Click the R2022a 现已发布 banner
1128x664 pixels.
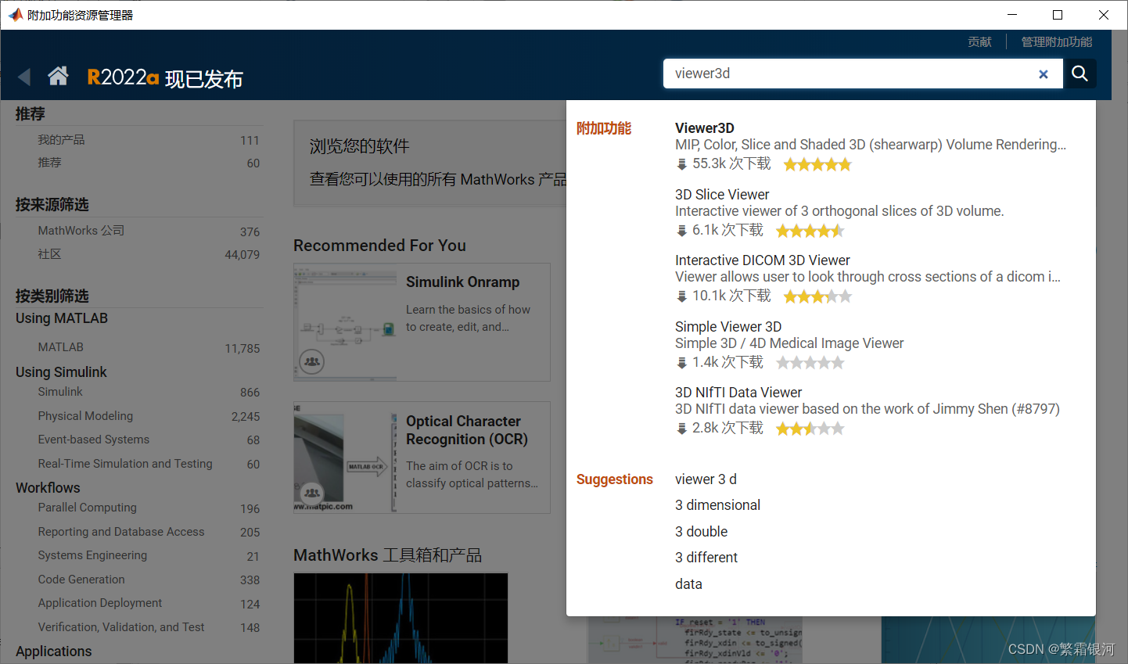click(165, 77)
